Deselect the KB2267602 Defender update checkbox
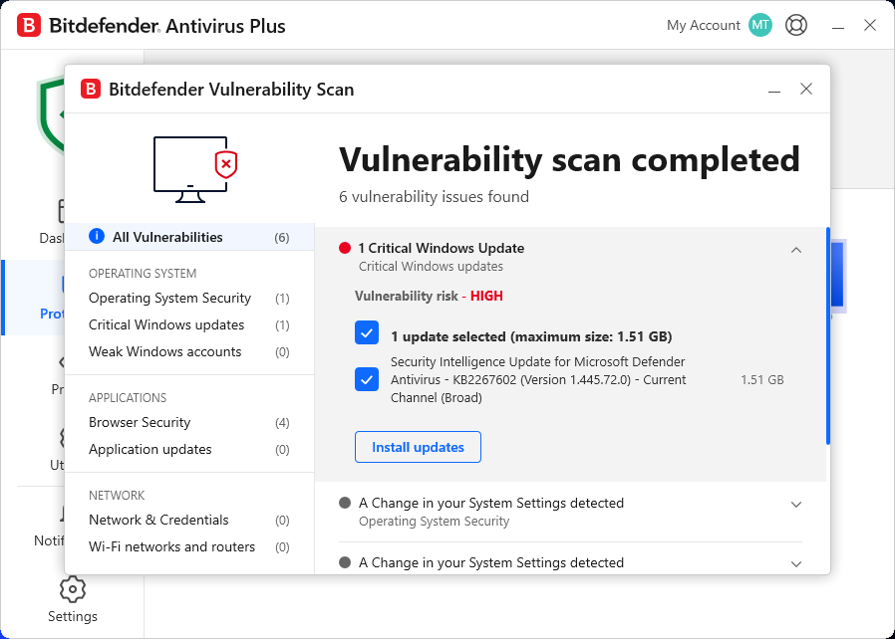The image size is (895, 639). pos(367,379)
